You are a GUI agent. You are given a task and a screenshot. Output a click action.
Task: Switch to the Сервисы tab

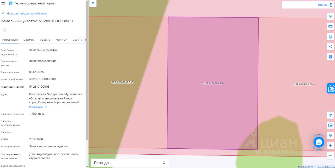click(x=29, y=40)
